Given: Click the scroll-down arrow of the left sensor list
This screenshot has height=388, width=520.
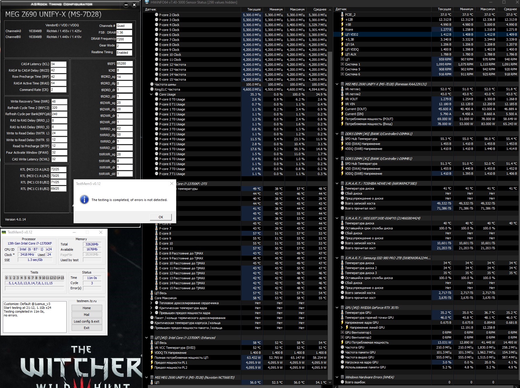Looking at the screenshot, I should 330,382.
